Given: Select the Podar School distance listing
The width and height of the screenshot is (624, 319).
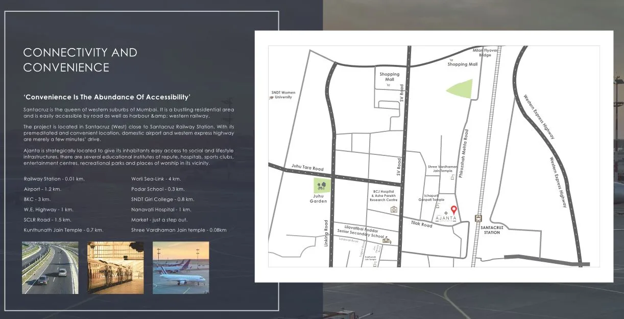Looking at the screenshot, I should (158, 189).
